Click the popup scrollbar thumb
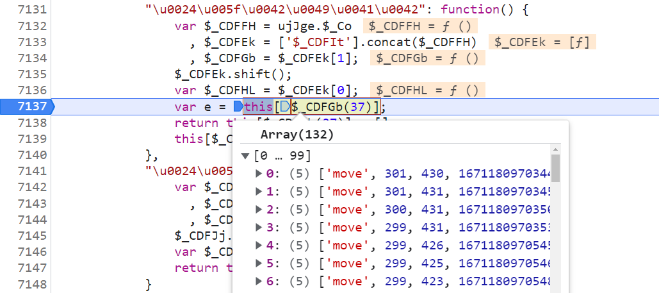659x293 pixels. tap(556, 168)
